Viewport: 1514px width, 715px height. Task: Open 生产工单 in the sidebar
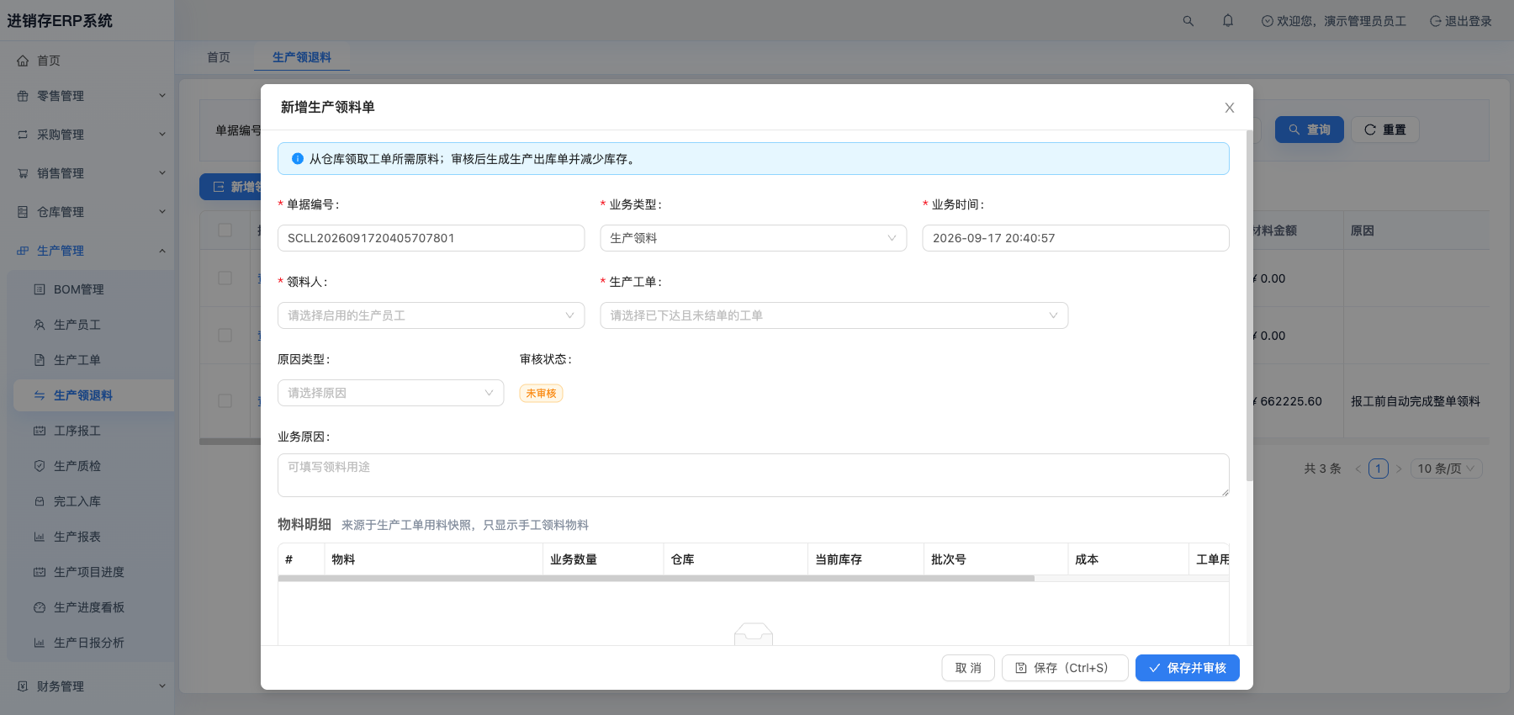94,360
